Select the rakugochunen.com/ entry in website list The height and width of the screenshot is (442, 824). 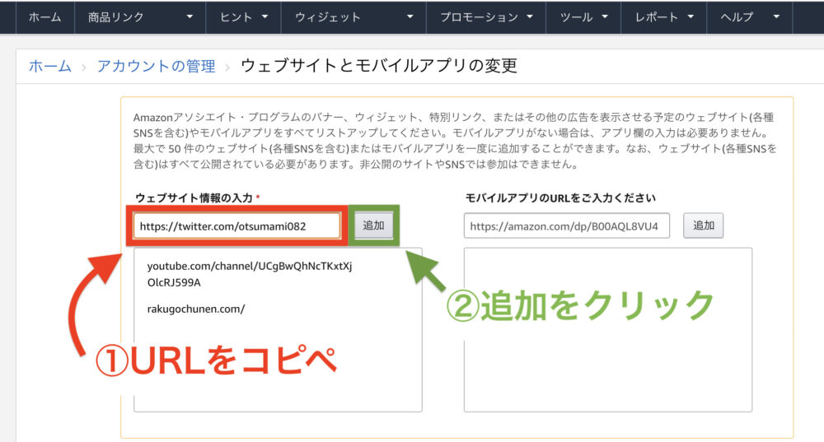[196, 309]
